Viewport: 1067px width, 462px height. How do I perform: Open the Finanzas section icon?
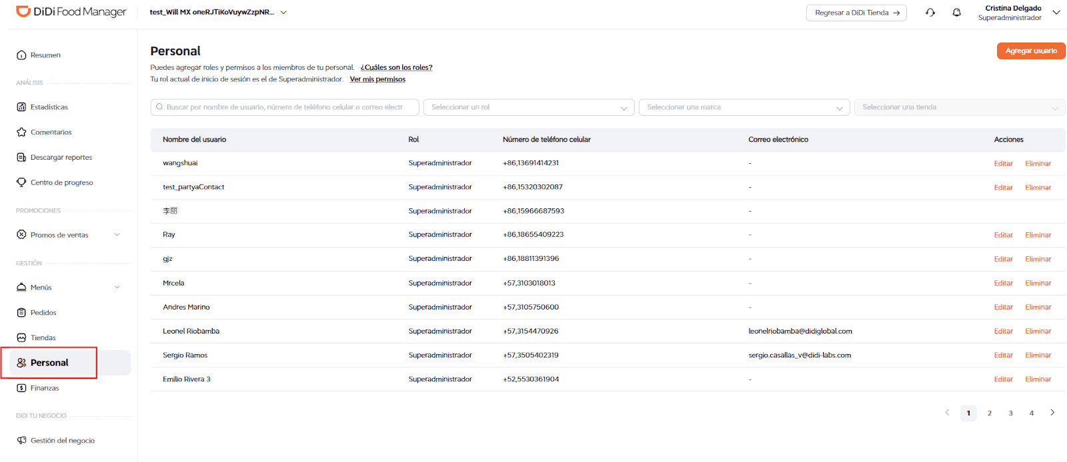click(21, 388)
